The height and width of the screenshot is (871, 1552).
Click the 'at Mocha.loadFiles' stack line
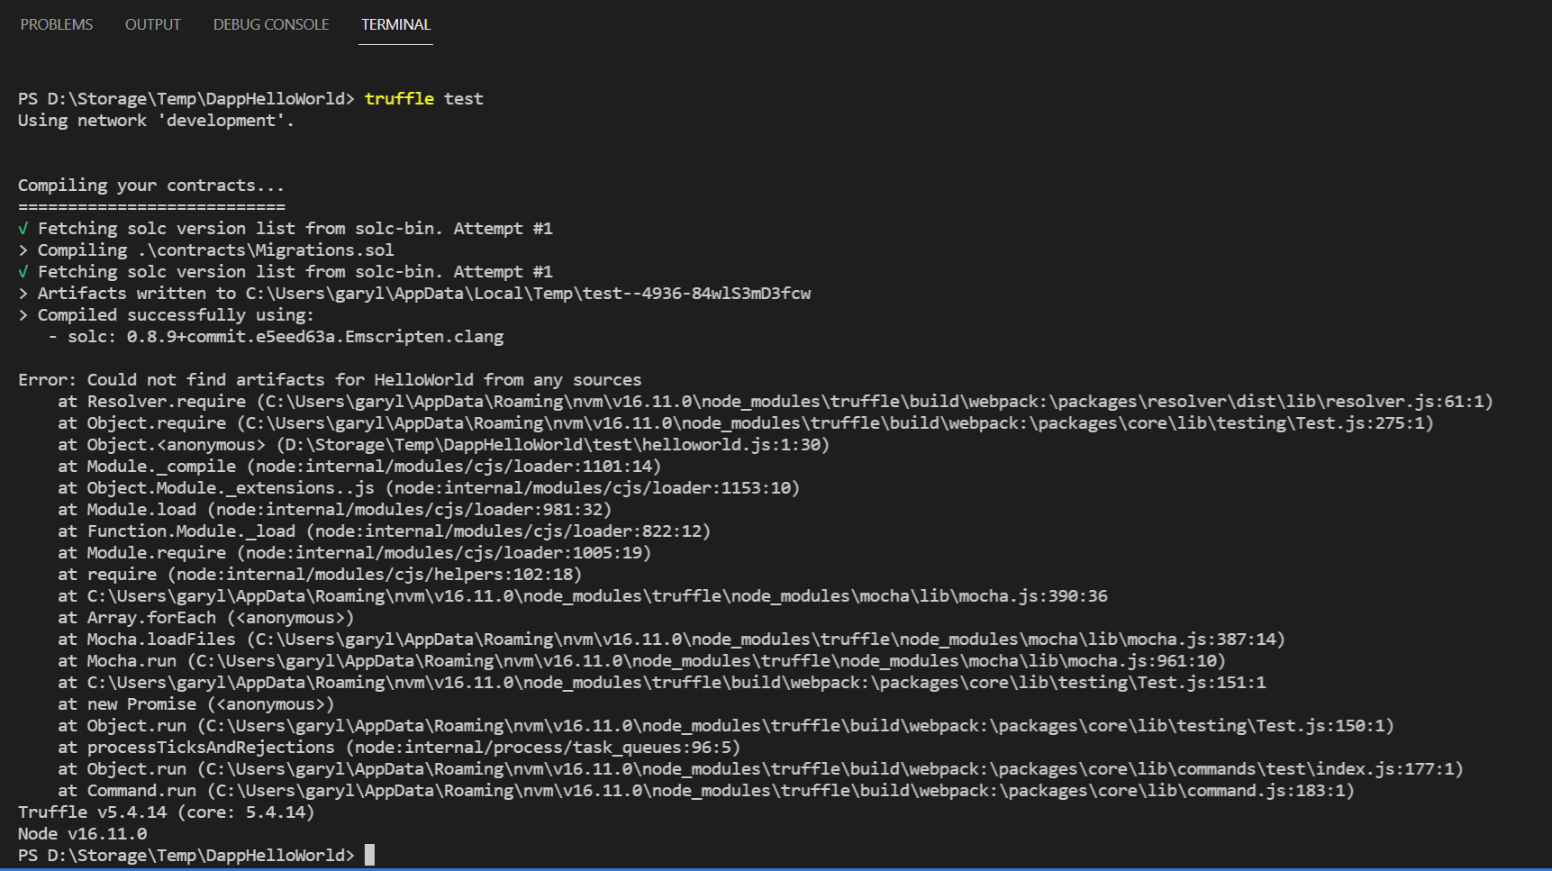(671, 639)
